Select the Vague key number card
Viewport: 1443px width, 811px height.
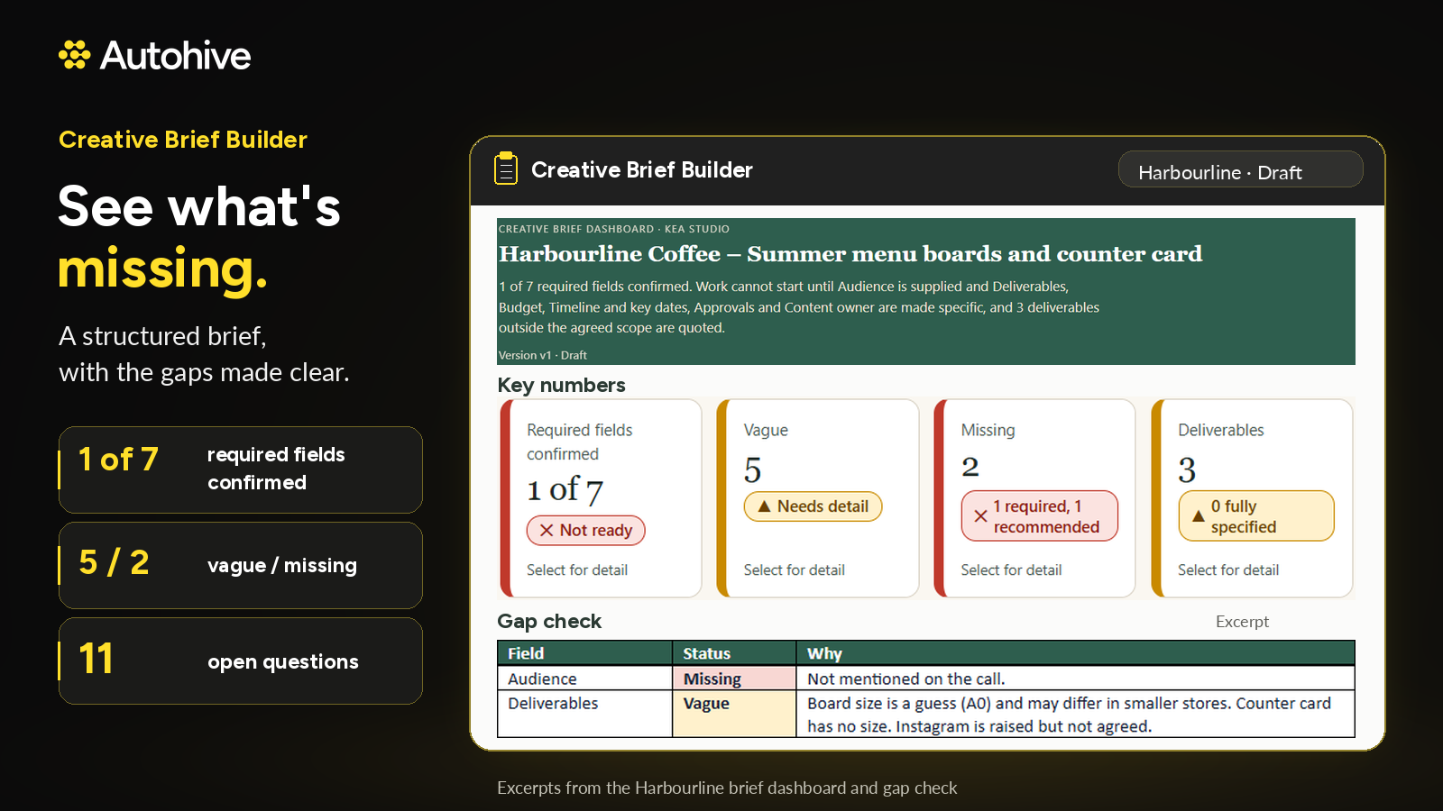818,498
